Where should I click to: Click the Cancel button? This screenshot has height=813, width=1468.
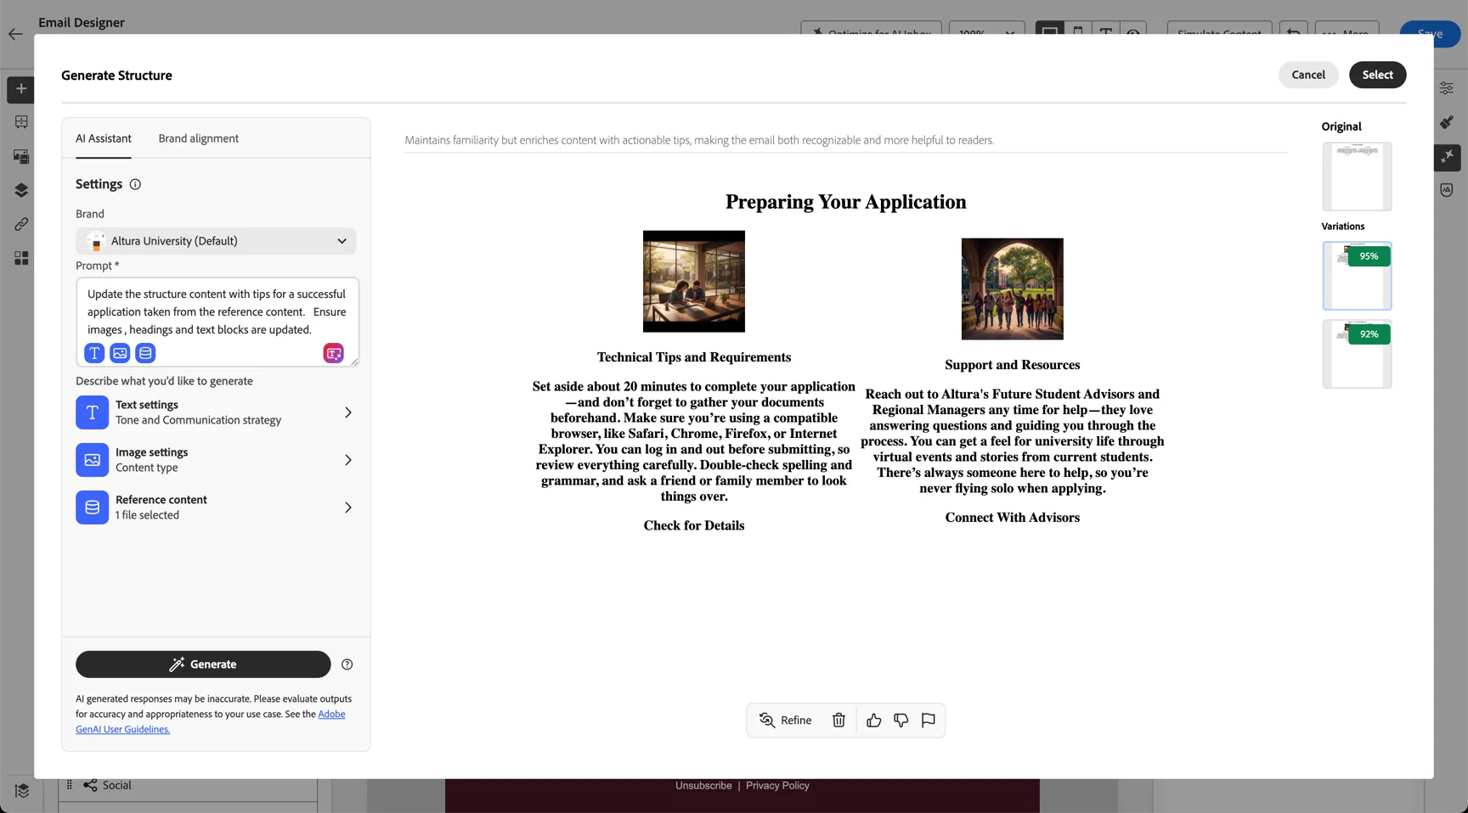tap(1308, 75)
